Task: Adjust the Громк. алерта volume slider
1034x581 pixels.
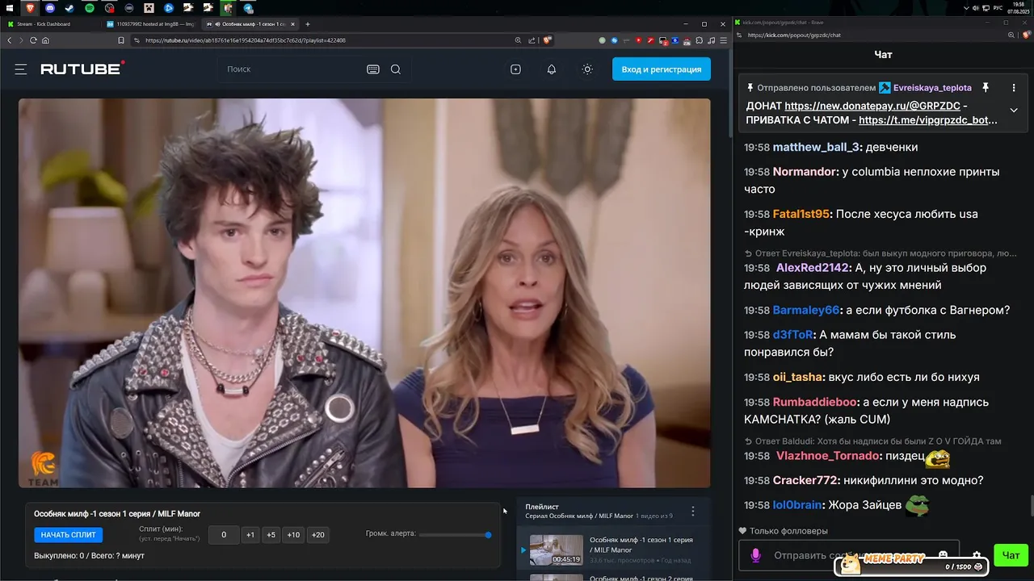Action: (454, 534)
